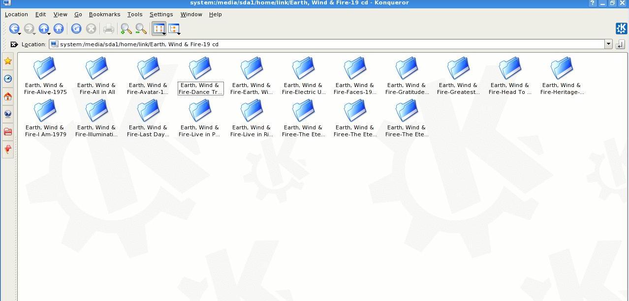The height and width of the screenshot is (301, 629).
Task: Select folder Fire-Live in Ri...
Action: pyautogui.click(x=252, y=118)
